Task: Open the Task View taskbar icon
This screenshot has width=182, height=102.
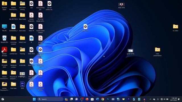Action: pos(71,99)
